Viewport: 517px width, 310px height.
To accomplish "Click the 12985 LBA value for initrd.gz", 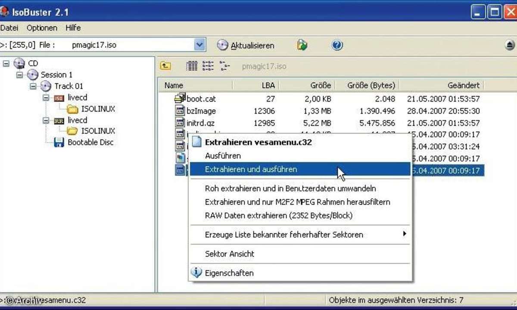I will pyautogui.click(x=264, y=123).
